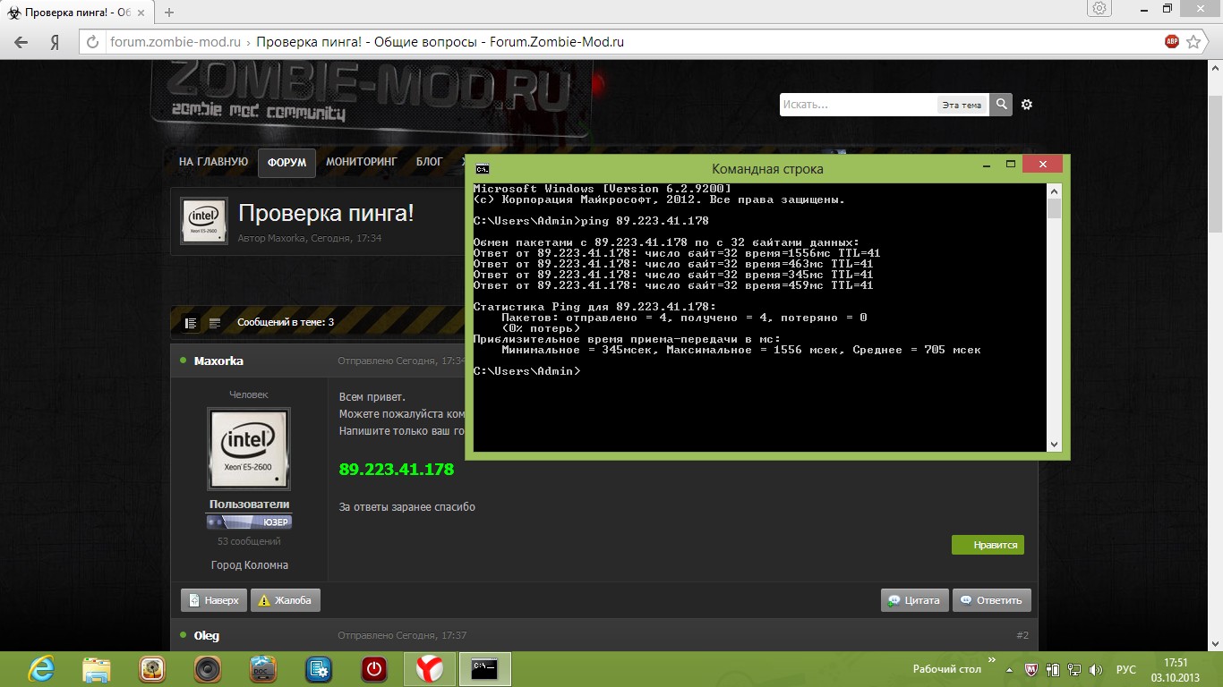Click the author Maxorka link under topic title
Viewport: 1223px width, 687px height.
tap(287, 239)
